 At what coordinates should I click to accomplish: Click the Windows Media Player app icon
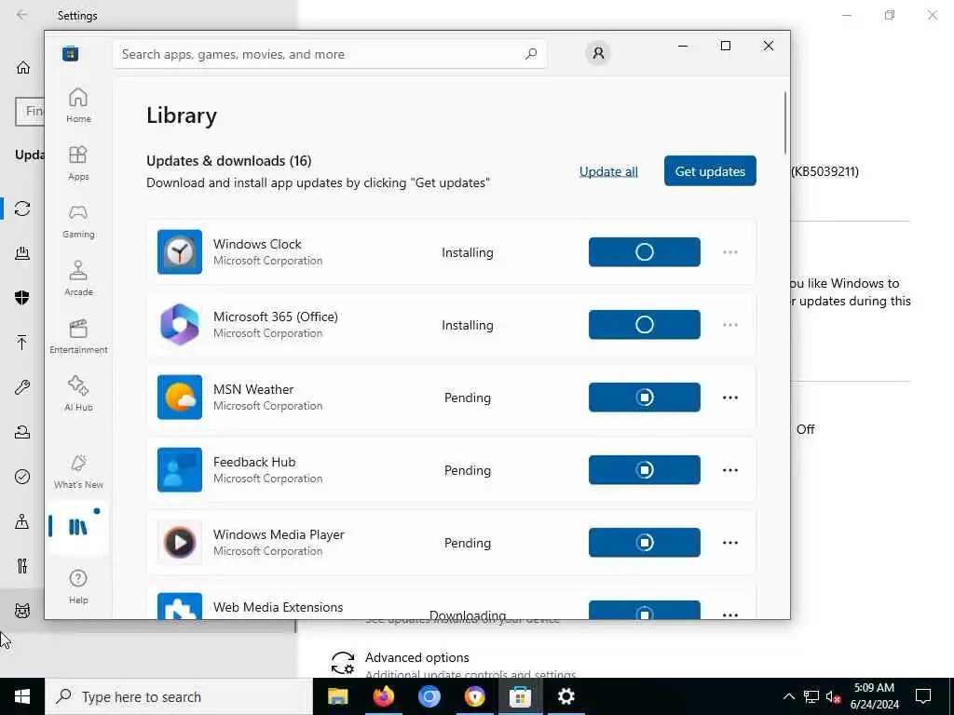180,543
